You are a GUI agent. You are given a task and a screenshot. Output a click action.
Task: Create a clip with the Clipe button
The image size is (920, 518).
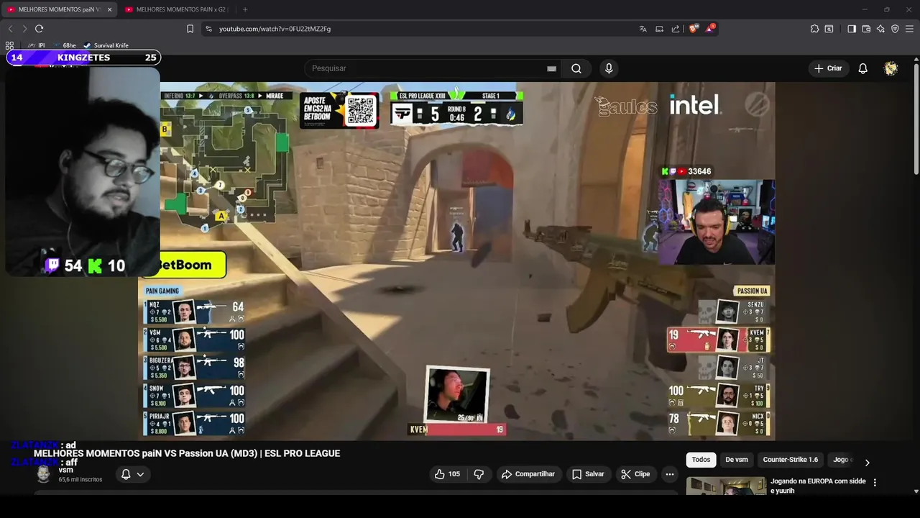pyautogui.click(x=636, y=474)
